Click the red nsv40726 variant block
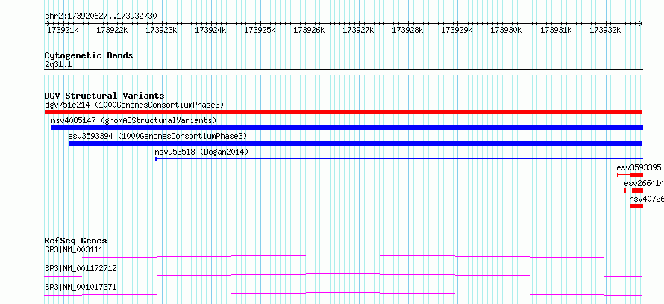664x304 pixels. [x=636, y=206]
